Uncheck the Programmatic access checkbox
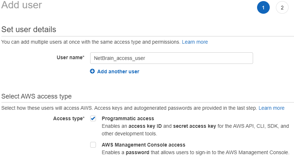 pos(93,118)
